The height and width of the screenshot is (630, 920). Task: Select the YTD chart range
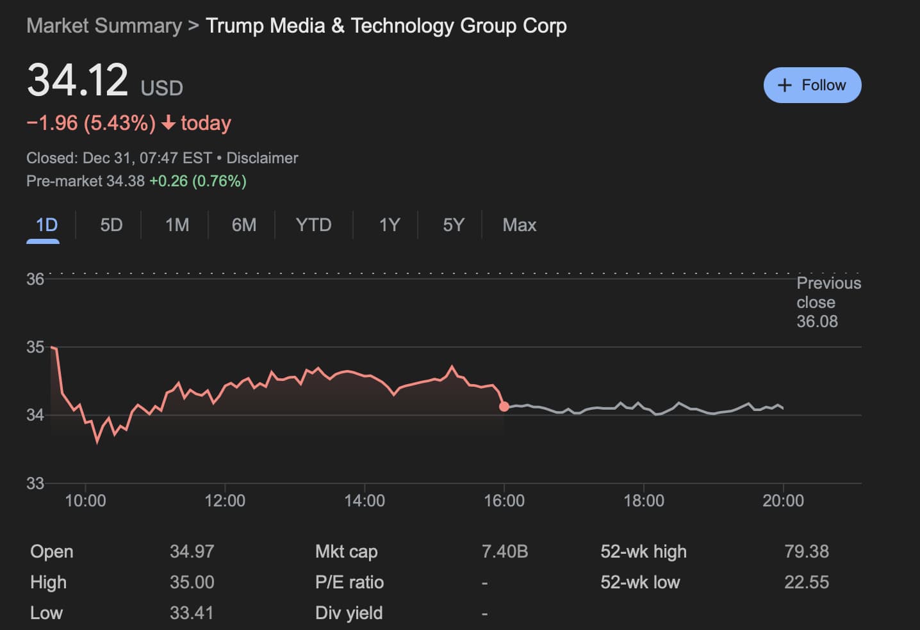[x=313, y=225]
